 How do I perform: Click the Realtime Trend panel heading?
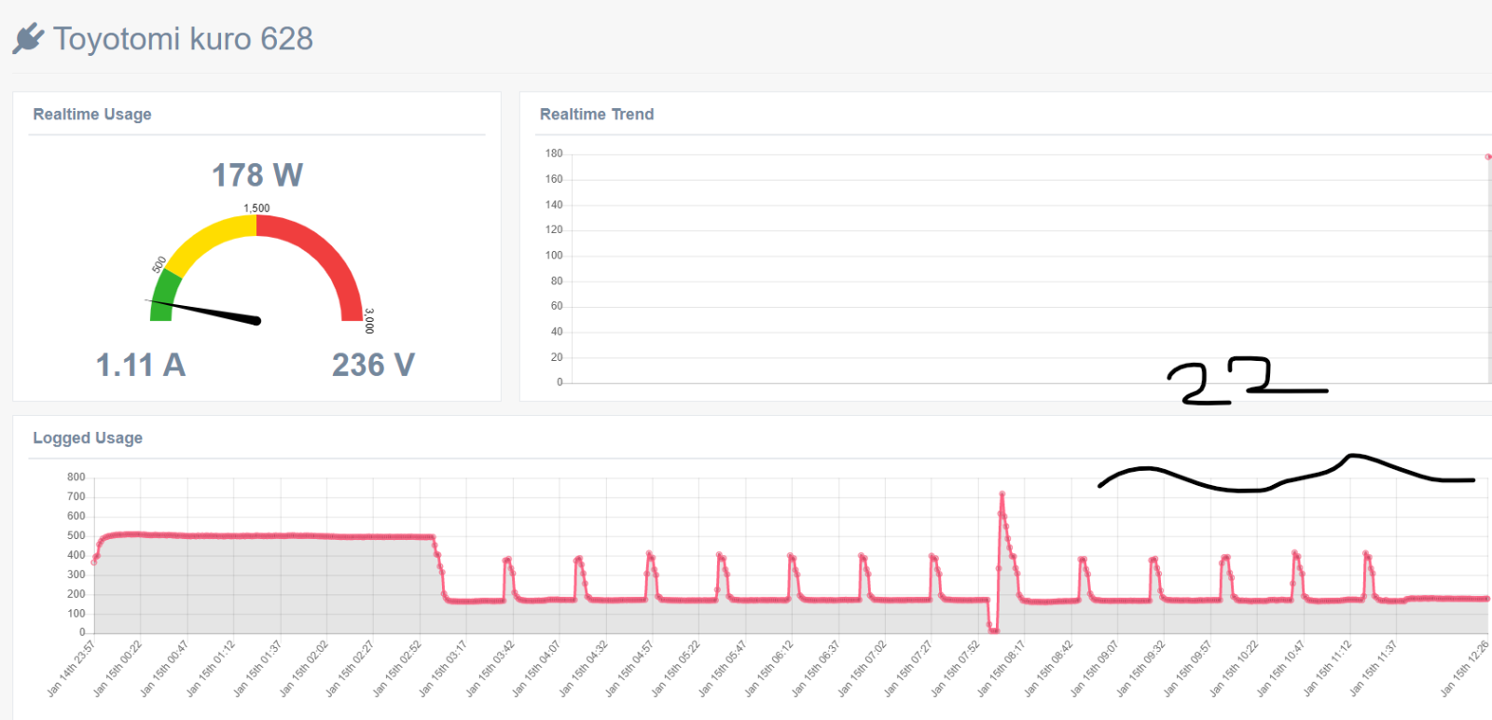pyautogui.click(x=597, y=114)
